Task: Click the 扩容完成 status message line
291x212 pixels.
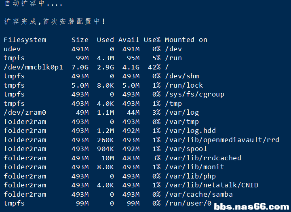Action: tap(55, 21)
